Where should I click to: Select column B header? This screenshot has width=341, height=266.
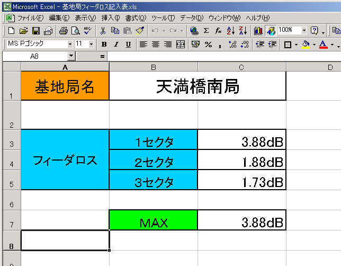coord(153,67)
